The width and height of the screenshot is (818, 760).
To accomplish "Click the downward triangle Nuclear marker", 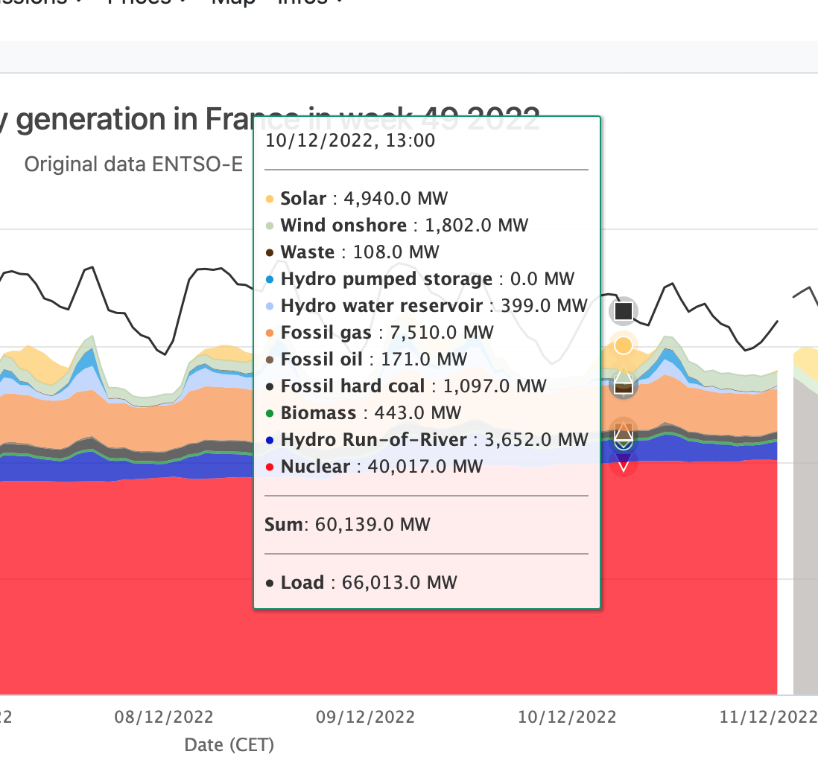I will pyautogui.click(x=624, y=464).
